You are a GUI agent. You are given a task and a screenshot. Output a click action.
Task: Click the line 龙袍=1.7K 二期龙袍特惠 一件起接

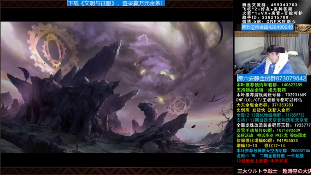[x=270, y=156]
